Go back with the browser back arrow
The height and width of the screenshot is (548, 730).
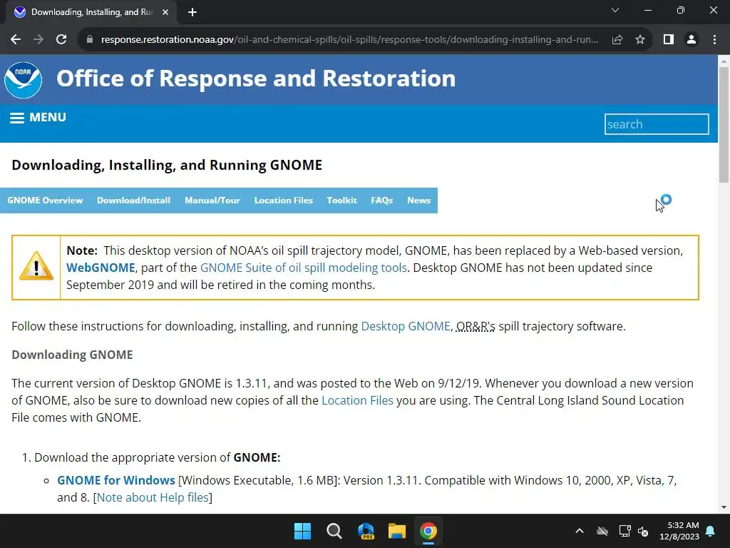[x=16, y=40]
